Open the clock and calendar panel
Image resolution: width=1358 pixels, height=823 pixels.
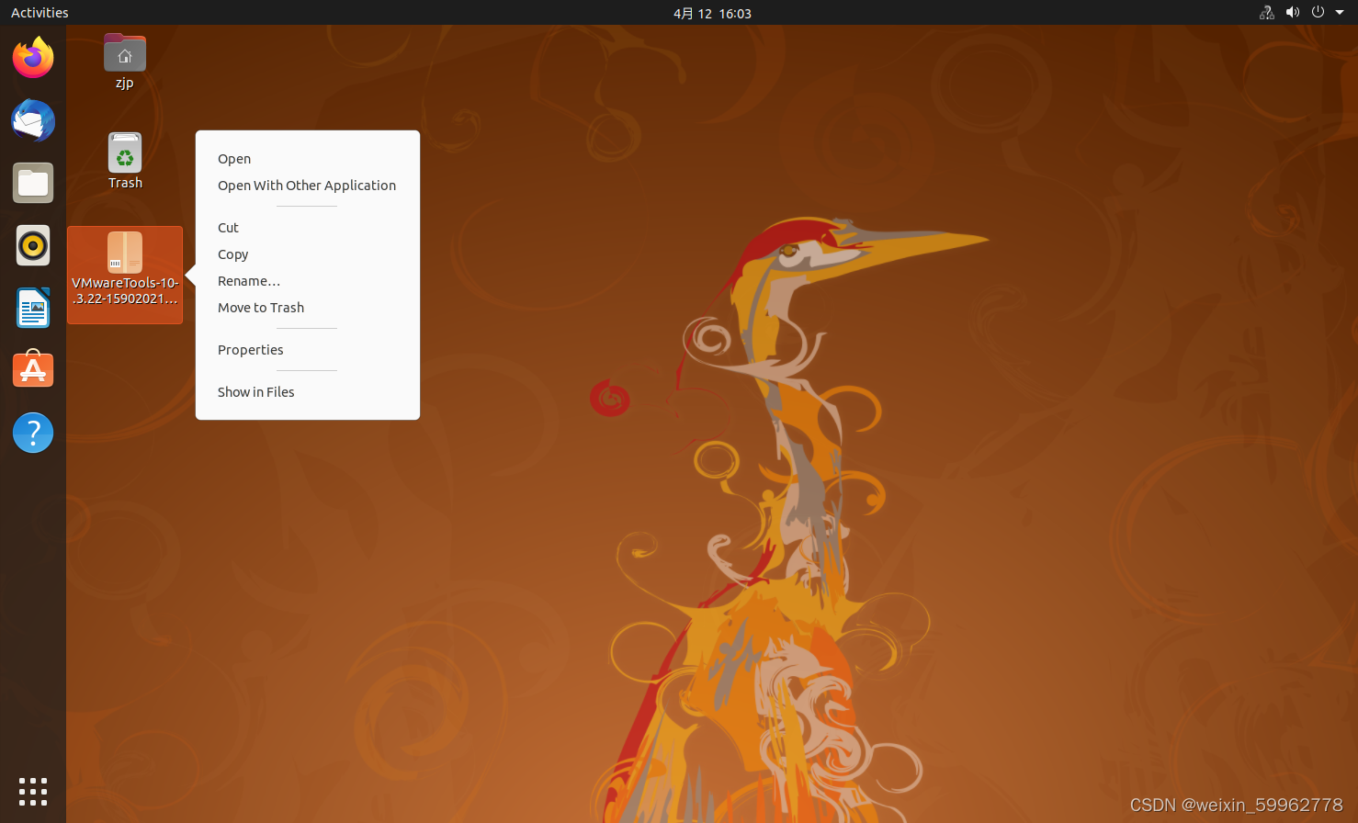click(x=712, y=13)
